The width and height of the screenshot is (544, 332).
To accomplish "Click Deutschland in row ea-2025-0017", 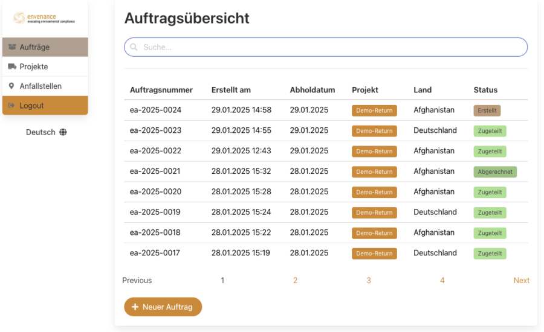I will click(435, 253).
